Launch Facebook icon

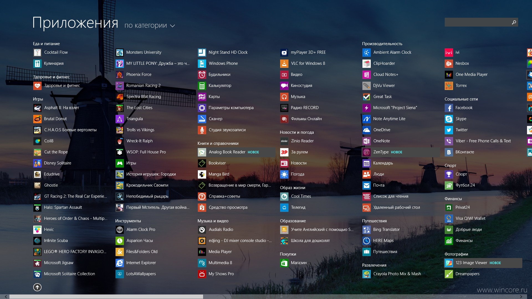coord(449,108)
